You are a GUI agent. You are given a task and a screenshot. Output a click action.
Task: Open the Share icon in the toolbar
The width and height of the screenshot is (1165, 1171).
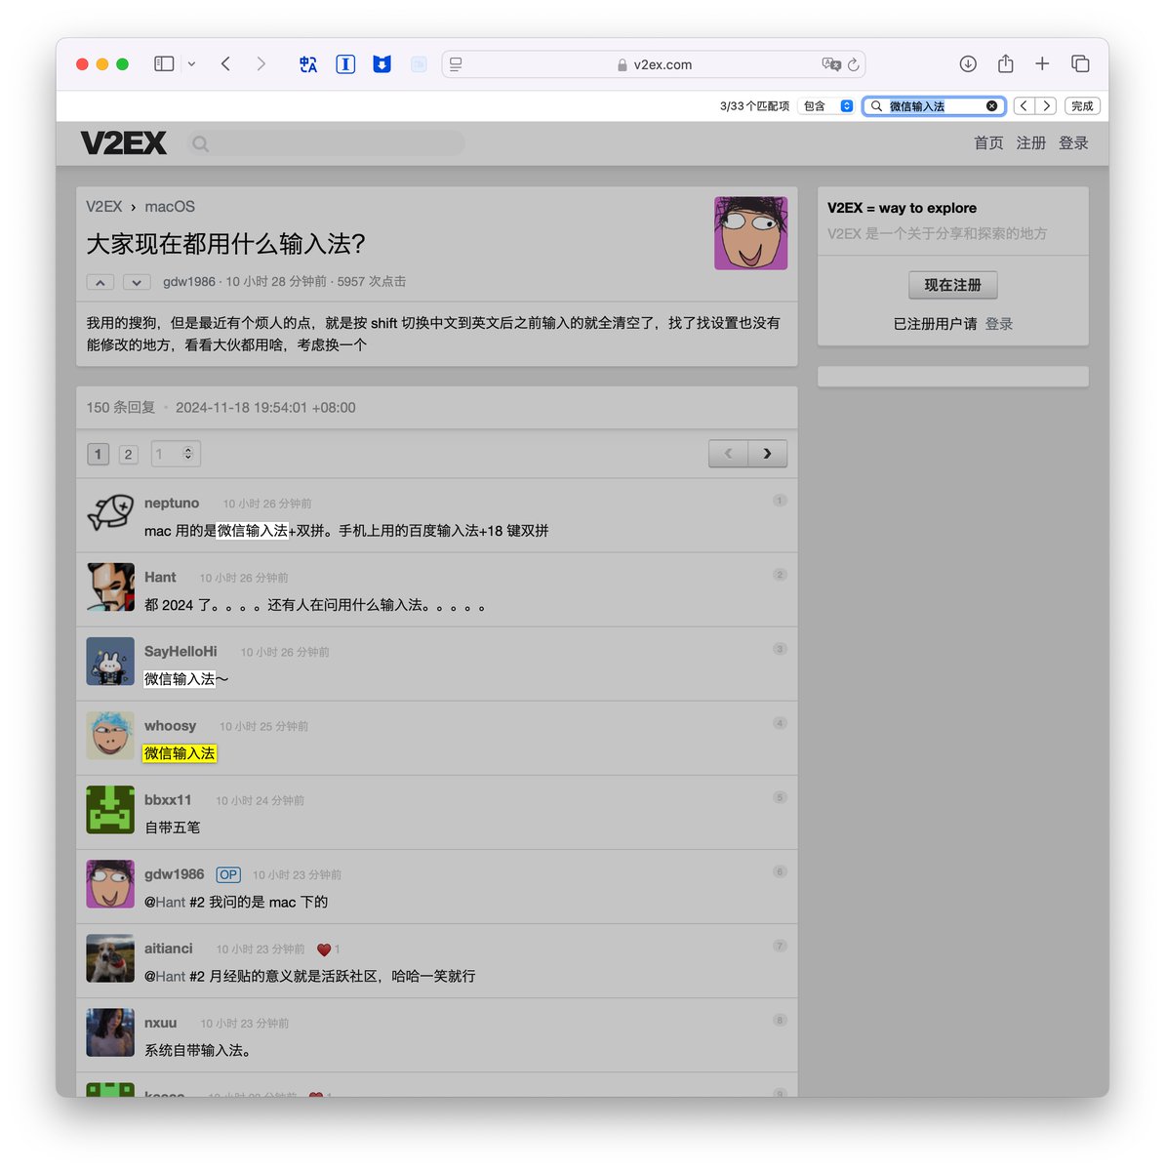pos(1005,64)
